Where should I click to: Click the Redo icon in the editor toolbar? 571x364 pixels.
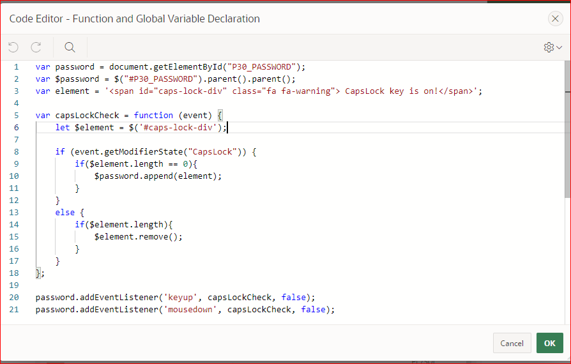[x=36, y=47]
